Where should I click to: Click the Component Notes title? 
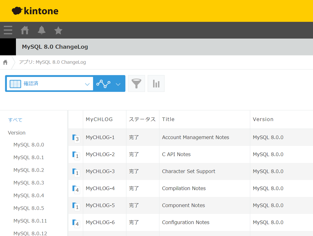(184, 205)
